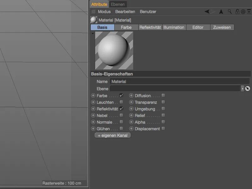Screen dimensions: 252x189
Task: Select the Basis tab
Action: [102, 27]
